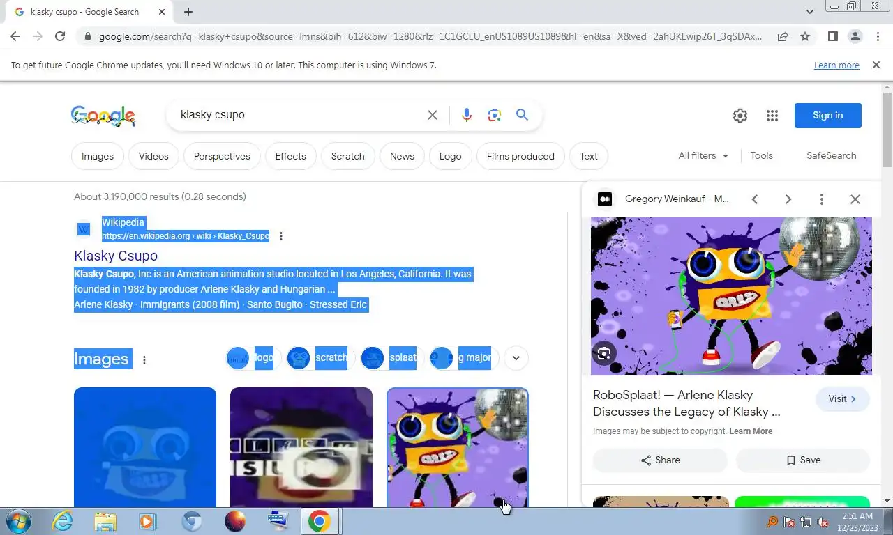
Task: Launch Windows Media Player from taskbar
Action: click(147, 521)
